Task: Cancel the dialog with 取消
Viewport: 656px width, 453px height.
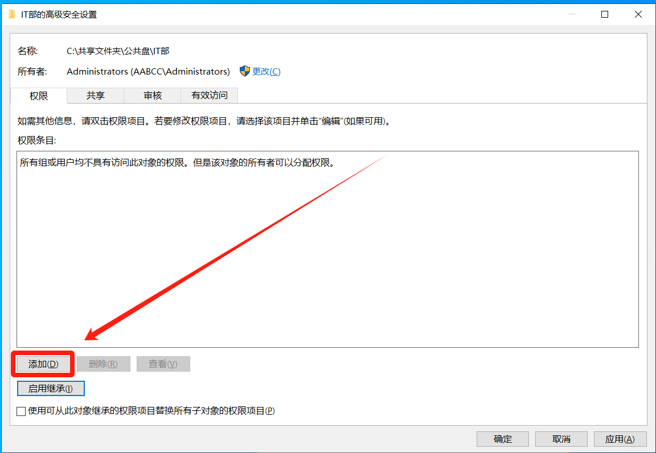Action: (x=561, y=439)
